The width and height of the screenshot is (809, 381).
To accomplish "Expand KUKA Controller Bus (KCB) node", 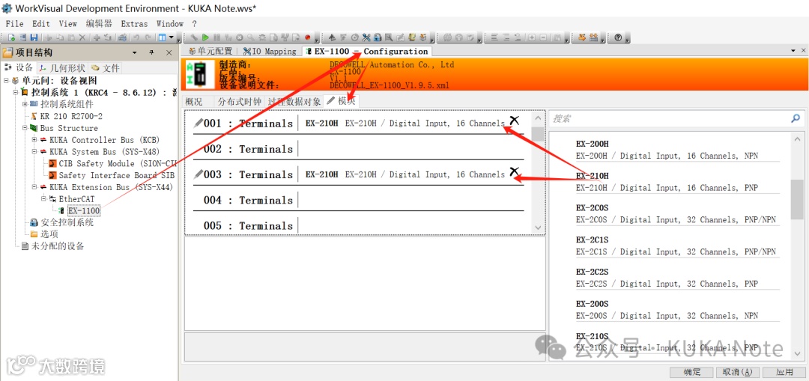I will [x=34, y=140].
